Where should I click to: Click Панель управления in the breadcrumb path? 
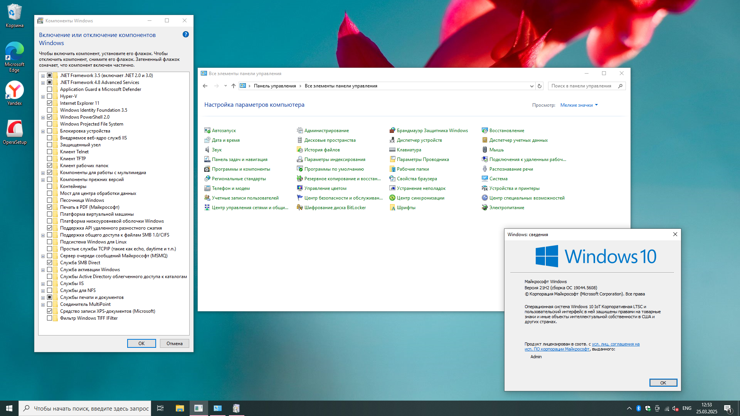click(x=275, y=86)
